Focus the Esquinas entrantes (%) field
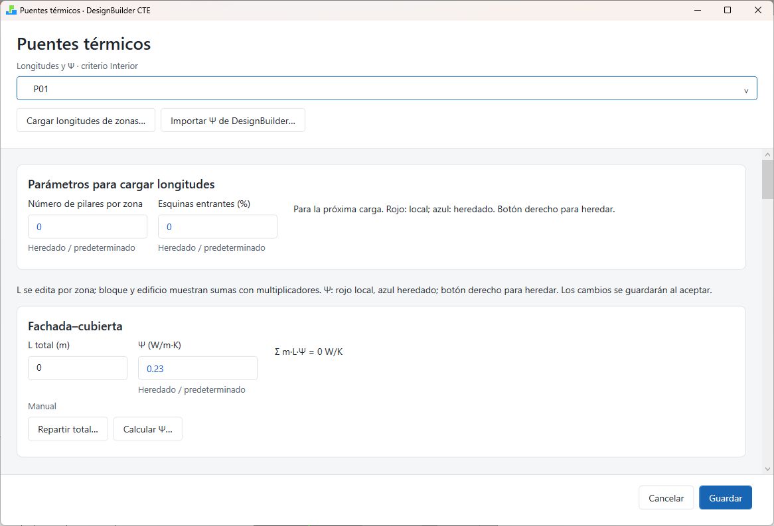This screenshot has width=774, height=526. [218, 226]
